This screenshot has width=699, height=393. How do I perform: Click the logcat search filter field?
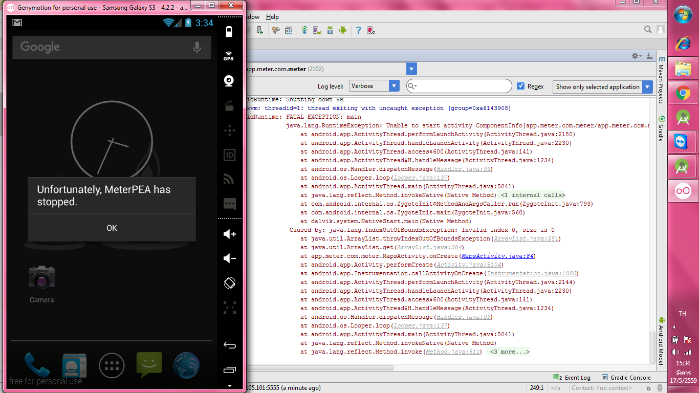point(459,86)
